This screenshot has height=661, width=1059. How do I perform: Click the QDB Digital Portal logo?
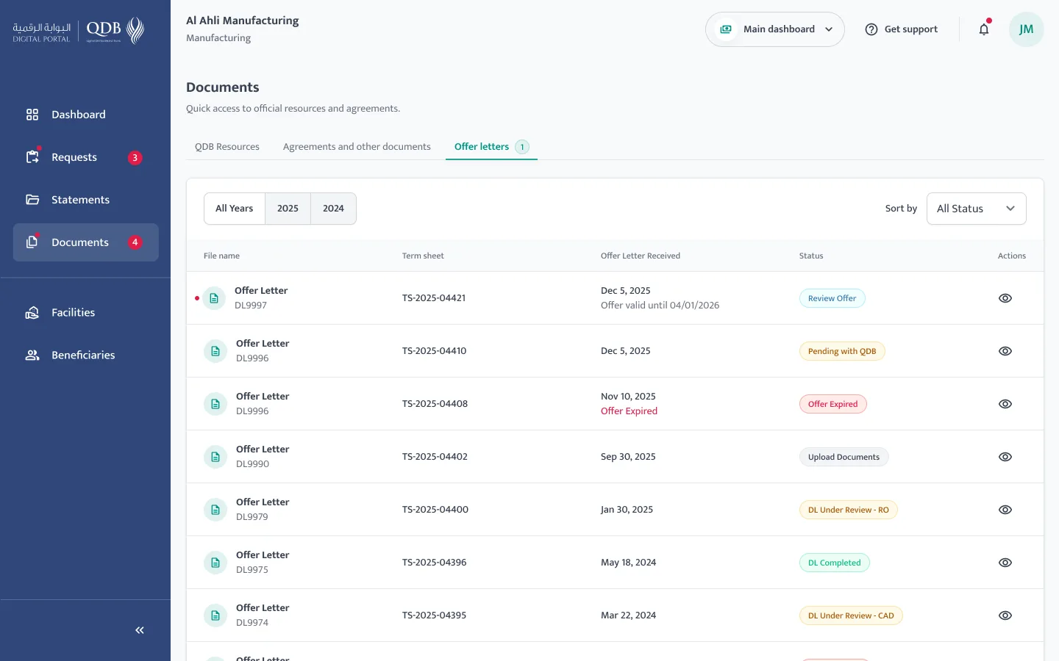(78, 31)
